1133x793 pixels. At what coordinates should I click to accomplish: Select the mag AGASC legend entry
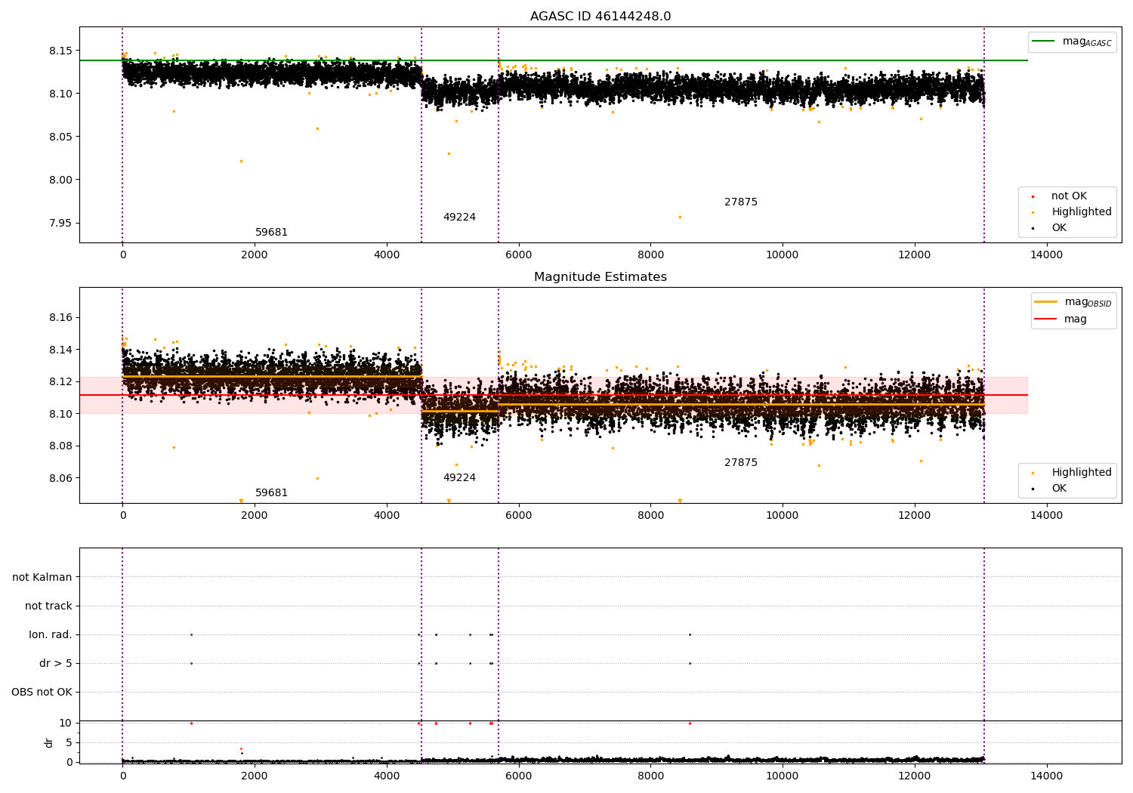(1072, 42)
